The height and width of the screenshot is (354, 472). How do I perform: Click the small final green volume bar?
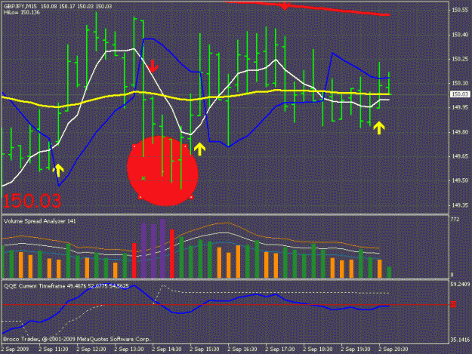389,272
